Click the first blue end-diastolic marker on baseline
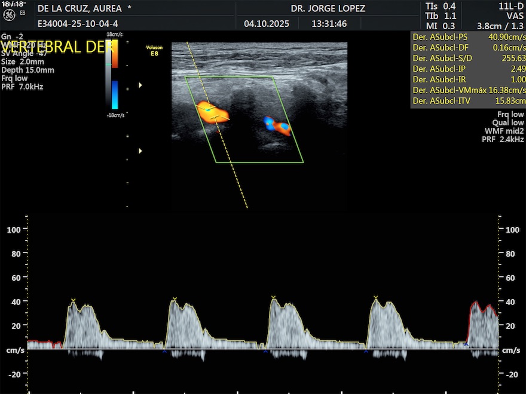The width and height of the screenshot is (526, 394). tap(164, 352)
